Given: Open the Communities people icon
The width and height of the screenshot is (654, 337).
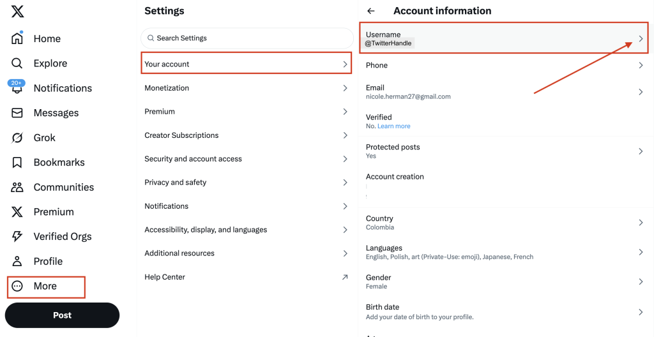Looking at the screenshot, I should point(17,187).
